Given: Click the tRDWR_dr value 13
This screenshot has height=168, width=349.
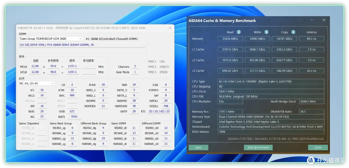Looking at the screenshot, I should point(134,133).
